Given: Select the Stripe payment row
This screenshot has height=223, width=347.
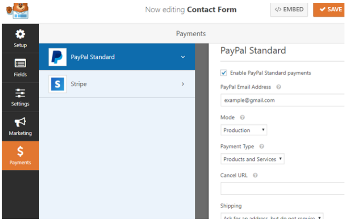Looking at the screenshot, I should coord(117,84).
